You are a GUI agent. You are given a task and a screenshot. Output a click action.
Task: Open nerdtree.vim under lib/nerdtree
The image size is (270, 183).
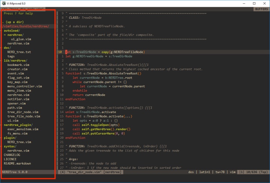(18, 95)
